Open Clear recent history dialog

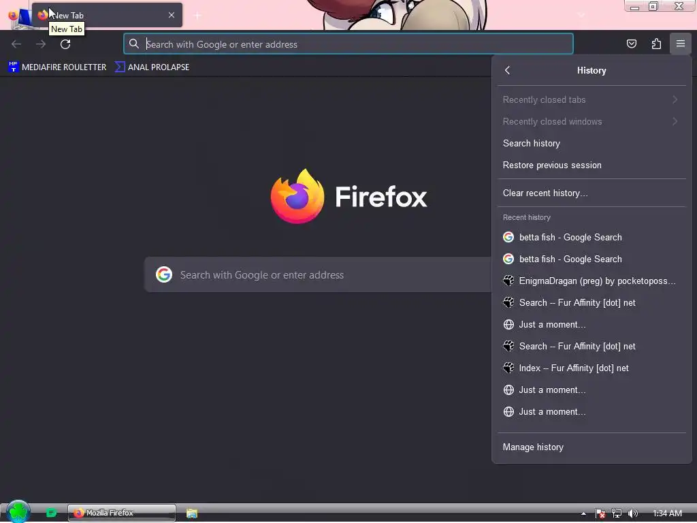pos(591,193)
